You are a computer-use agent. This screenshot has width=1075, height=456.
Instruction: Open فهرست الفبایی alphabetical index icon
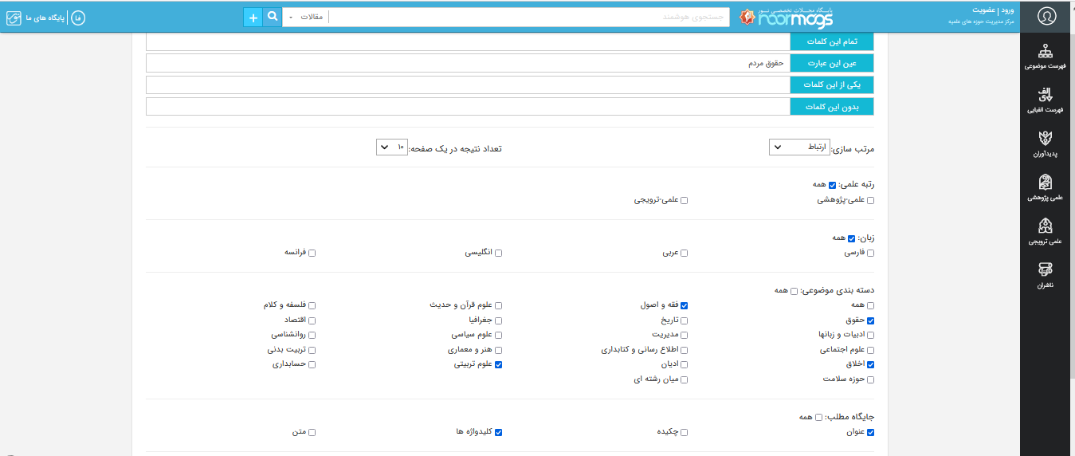click(x=1047, y=96)
